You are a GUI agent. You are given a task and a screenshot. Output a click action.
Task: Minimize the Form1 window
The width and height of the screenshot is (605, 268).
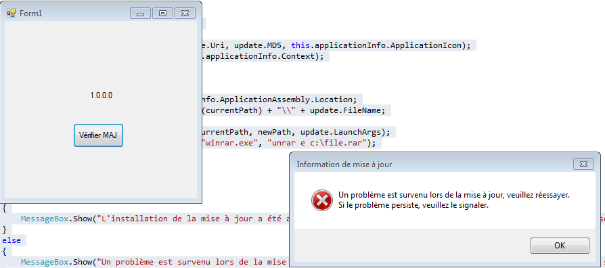(141, 14)
